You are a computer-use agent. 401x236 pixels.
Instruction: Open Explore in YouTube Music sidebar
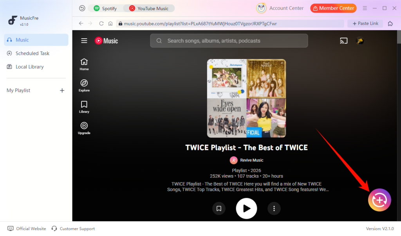point(84,86)
